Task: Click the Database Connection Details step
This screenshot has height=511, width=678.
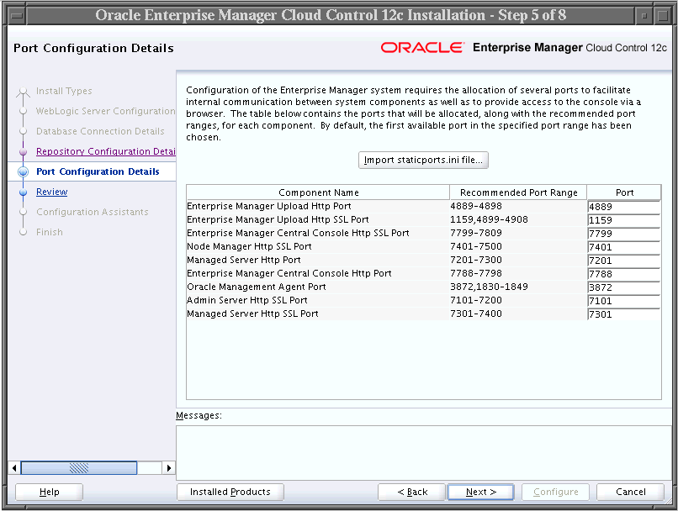Action: pos(100,131)
